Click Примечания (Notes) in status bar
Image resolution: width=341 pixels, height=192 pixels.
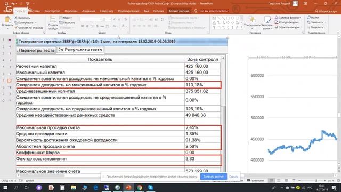pyautogui.click(x=256, y=181)
